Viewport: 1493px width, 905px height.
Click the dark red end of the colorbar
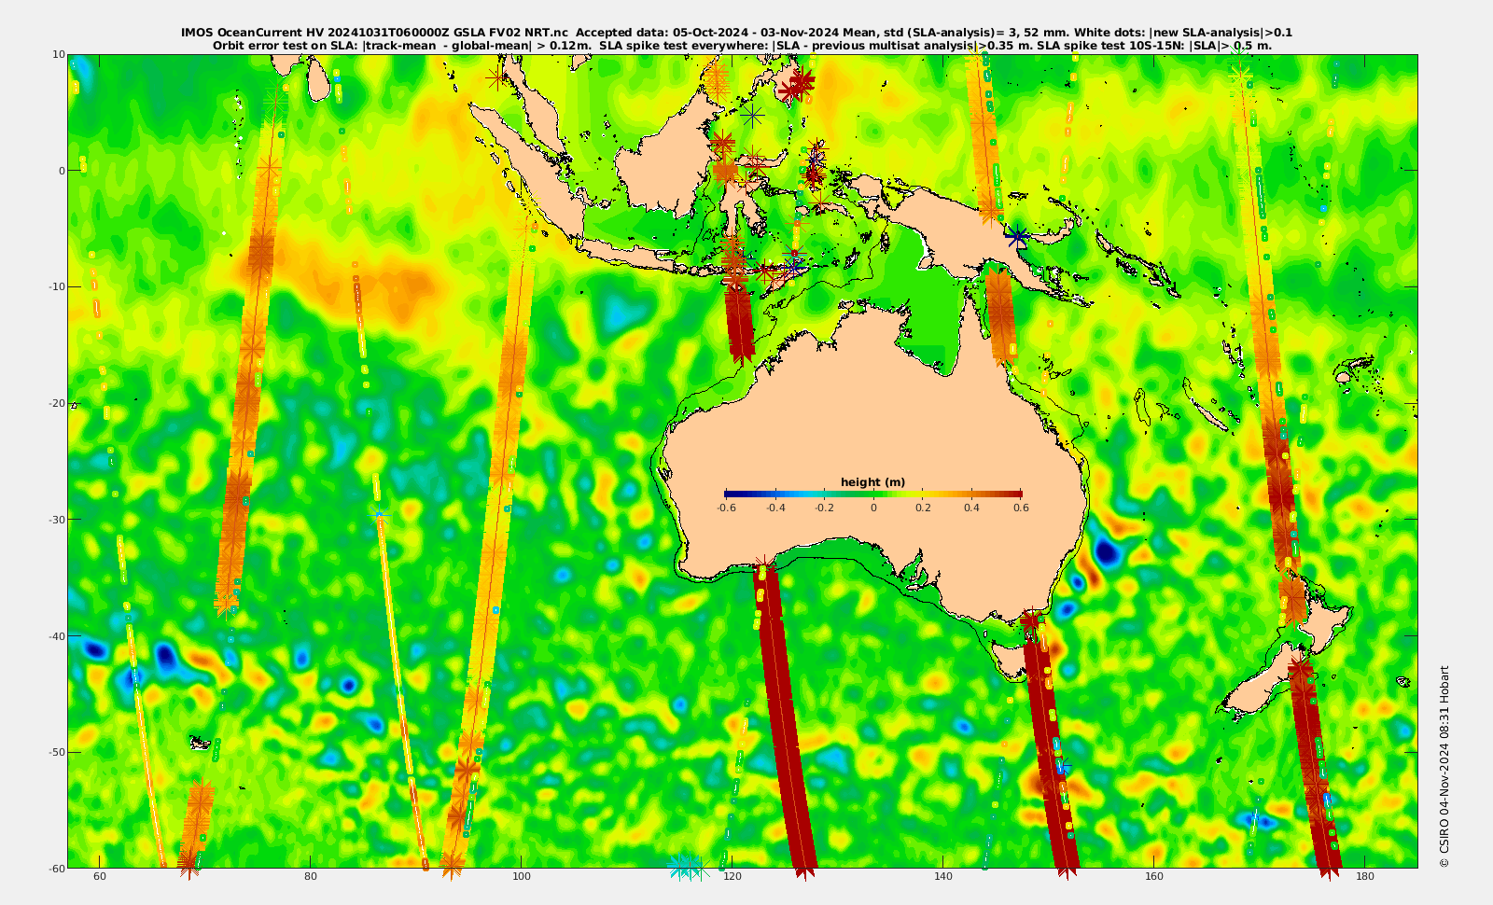click(x=1015, y=494)
